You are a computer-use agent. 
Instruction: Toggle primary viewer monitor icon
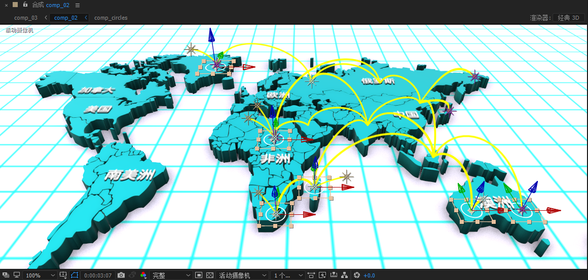pos(17,275)
